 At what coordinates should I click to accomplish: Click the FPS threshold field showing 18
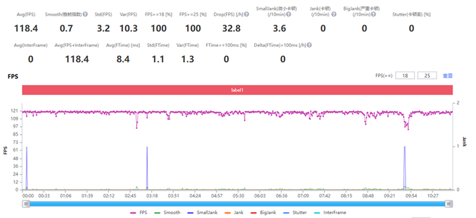pyautogui.click(x=405, y=76)
